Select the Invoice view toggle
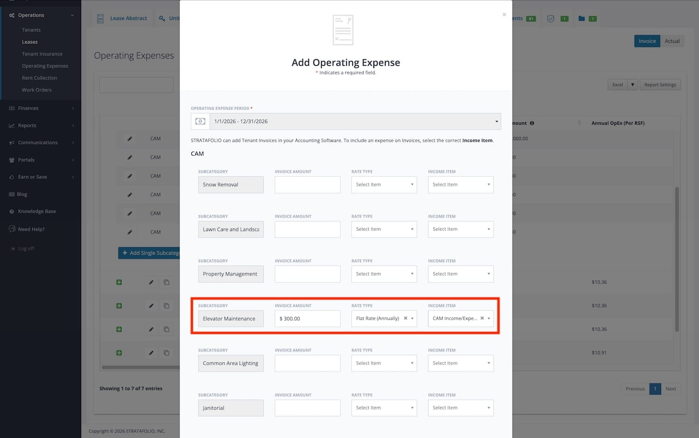The width and height of the screenshot is (699, 438). (x=647, y=41)
